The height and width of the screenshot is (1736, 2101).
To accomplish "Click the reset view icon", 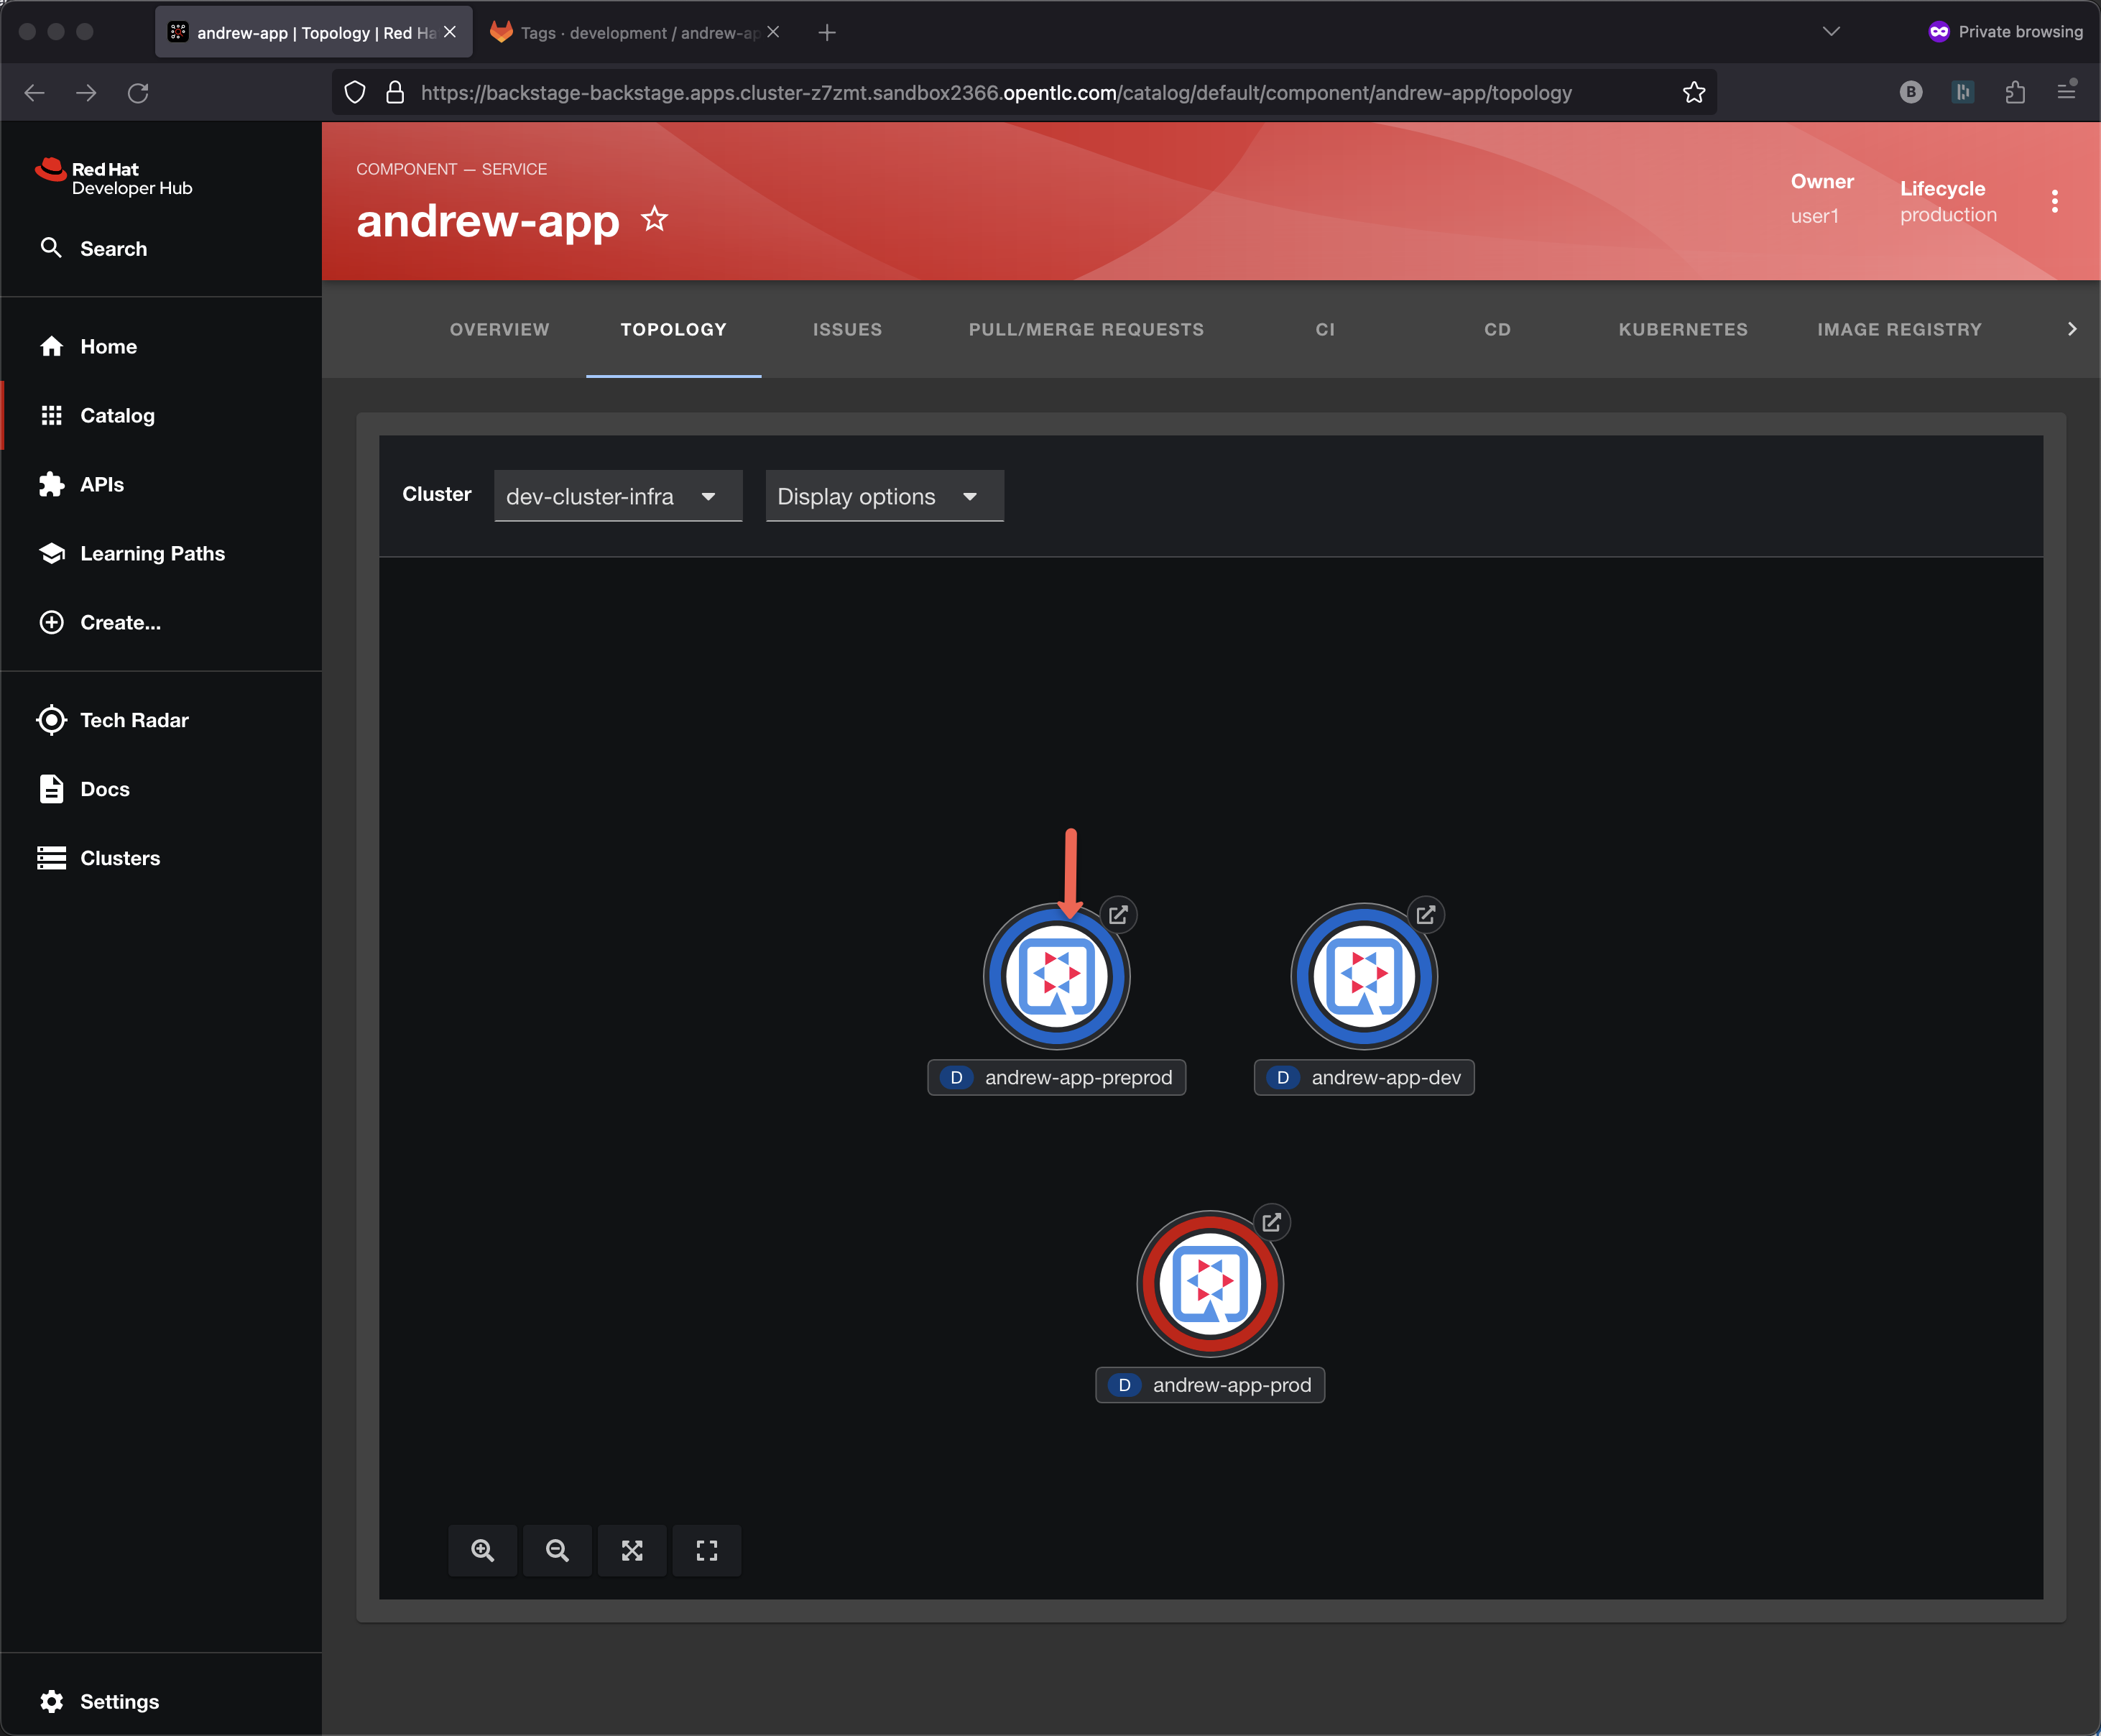I will pyautogui.click(x=707, y=1550).
